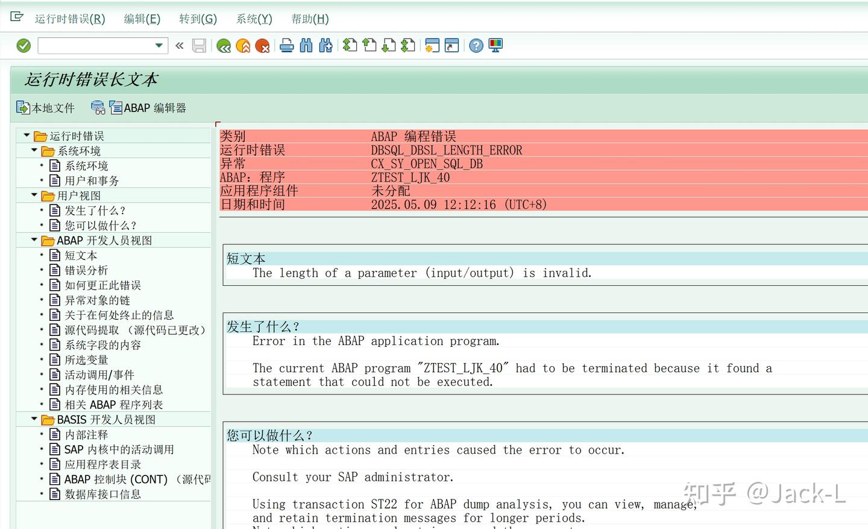Screen dimensions: 868x529
Task: Click 'The length of a parameter' short text
Action: (422, 273)
